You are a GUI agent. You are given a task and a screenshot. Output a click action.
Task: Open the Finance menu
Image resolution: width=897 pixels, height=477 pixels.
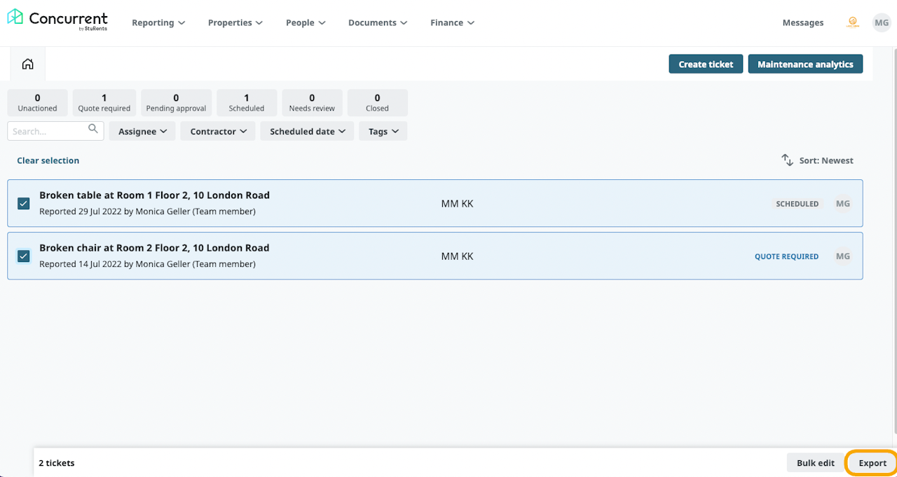coord(452,22)
